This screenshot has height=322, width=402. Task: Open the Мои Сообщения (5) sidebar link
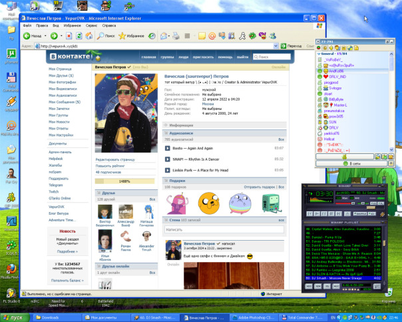click(65, 102)
